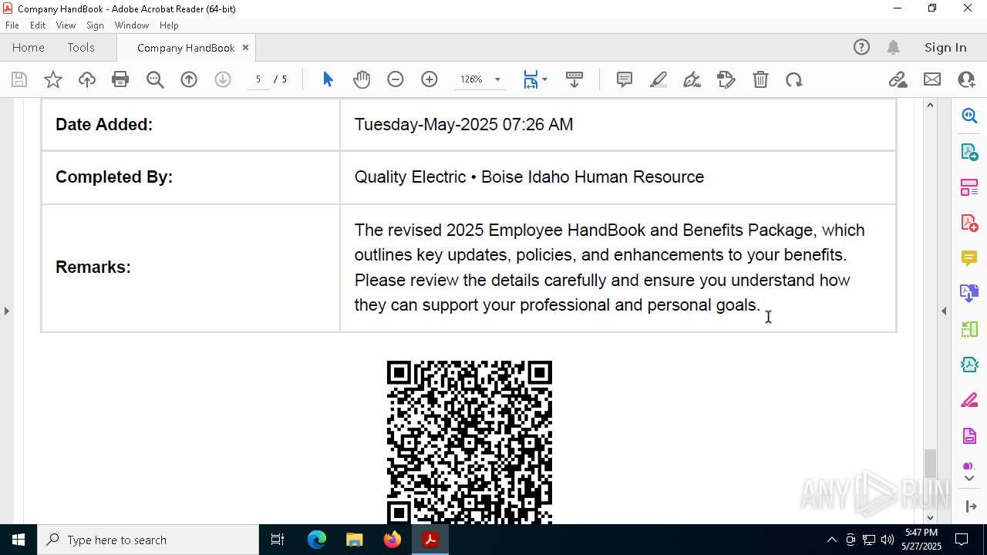The height and width of the screenshot is (555, 987).
Task: Open the Find text search tool
Action: [x=155, y=79]
